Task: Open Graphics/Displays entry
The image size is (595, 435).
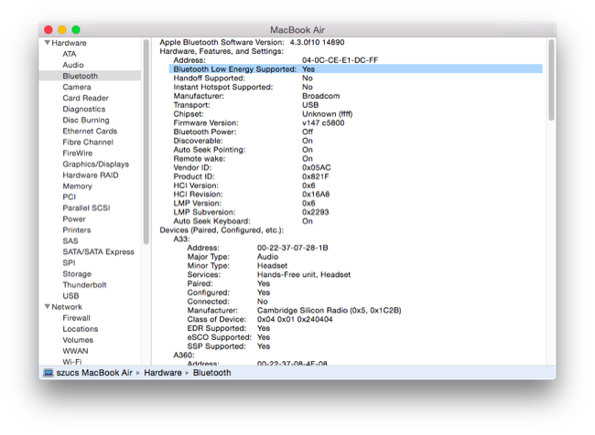Action: pyautogui.click(x=95, y=164)
